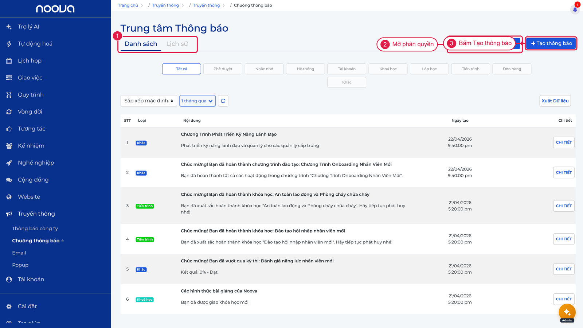Click title Các hình thức bài giảng của Noova
This screenshot has height=328, width=583.
point(219,291)
